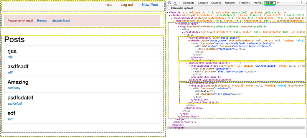Open the Amazing post
307x138 pixels.
pos(18,82)
